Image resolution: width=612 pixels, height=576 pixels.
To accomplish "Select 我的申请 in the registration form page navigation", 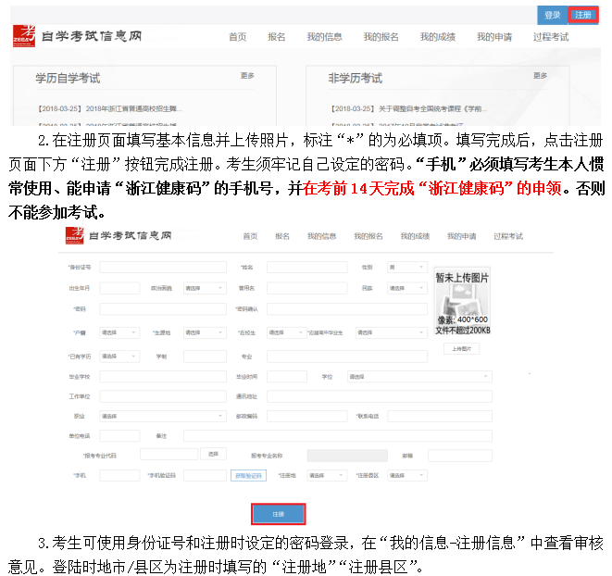I will (462, 236).
